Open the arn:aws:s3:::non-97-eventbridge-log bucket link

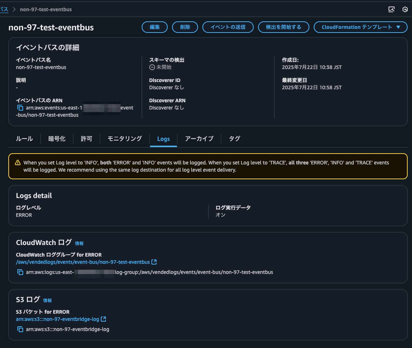click(x=57, y=319)
